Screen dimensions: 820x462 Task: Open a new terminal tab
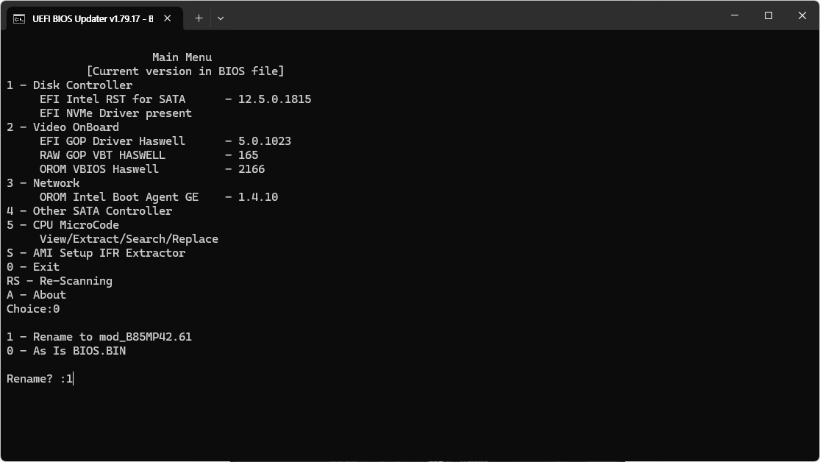click(199, 18)
